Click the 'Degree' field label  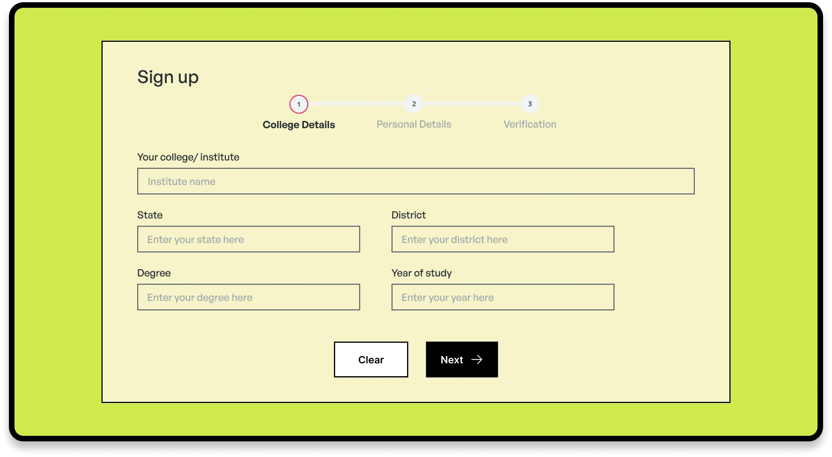(x=154, y=273)
